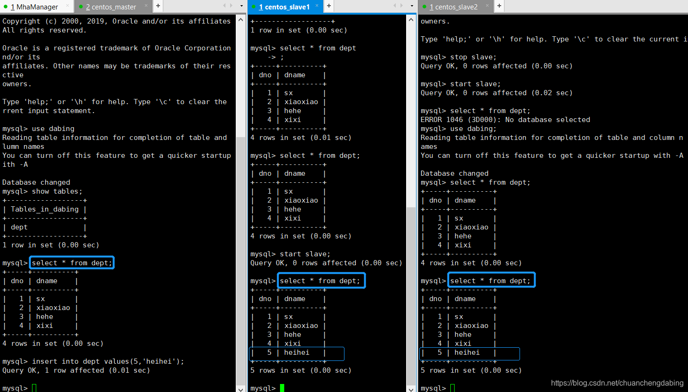The width and height of the screenshot is (688, 392).
Task: Click the "stop slave;" command in centos_slave2
Action: 473,57
